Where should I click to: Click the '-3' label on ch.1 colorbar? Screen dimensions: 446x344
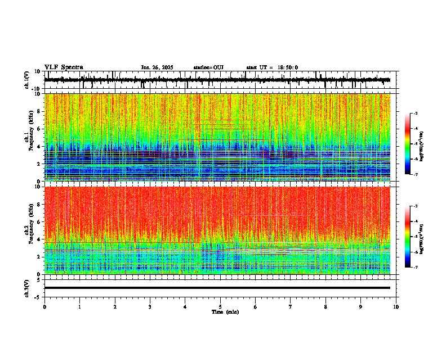(x=416, y=114)
